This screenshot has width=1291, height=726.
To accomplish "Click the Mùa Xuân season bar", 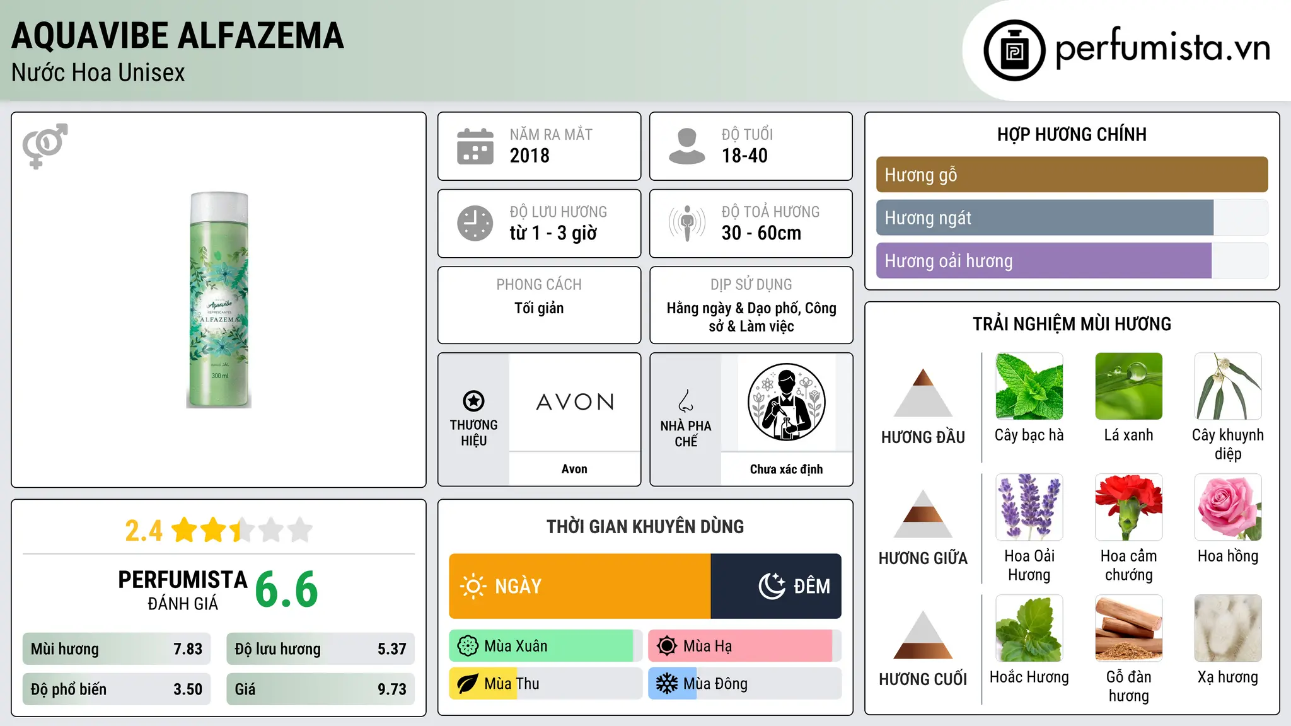I will click(x=546, y=646).
